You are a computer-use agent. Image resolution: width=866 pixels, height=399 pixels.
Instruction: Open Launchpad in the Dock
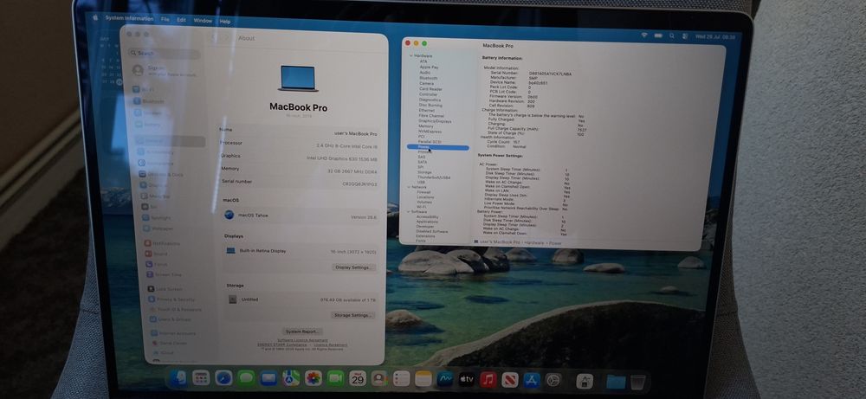pos(201,378)
